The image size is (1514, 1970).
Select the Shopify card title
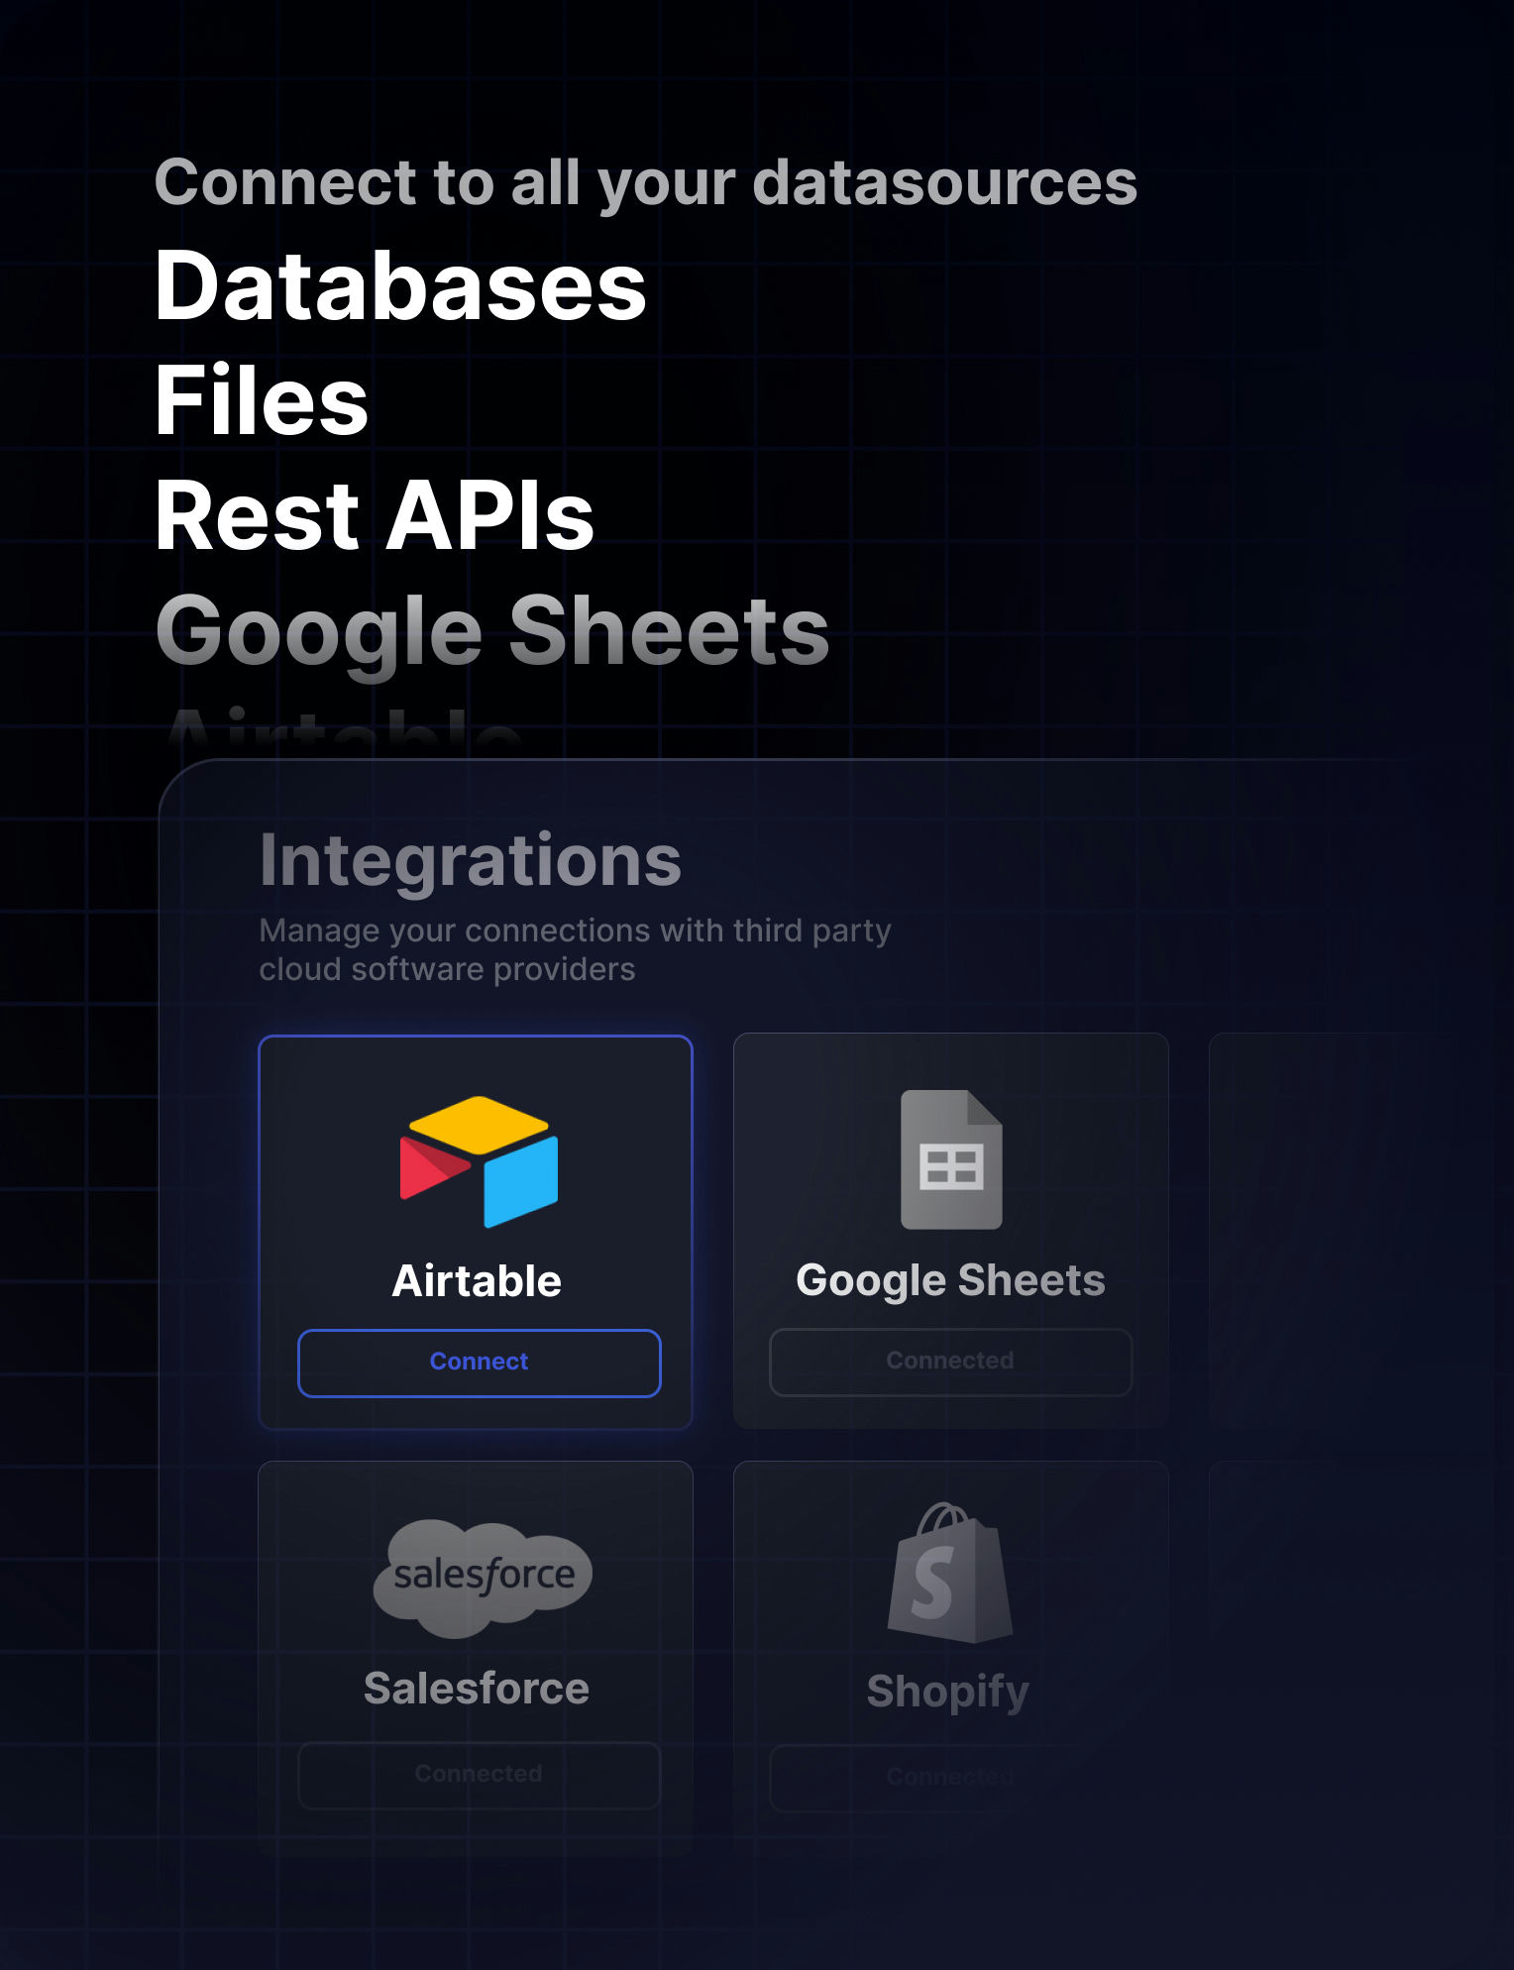[948, 1692]
